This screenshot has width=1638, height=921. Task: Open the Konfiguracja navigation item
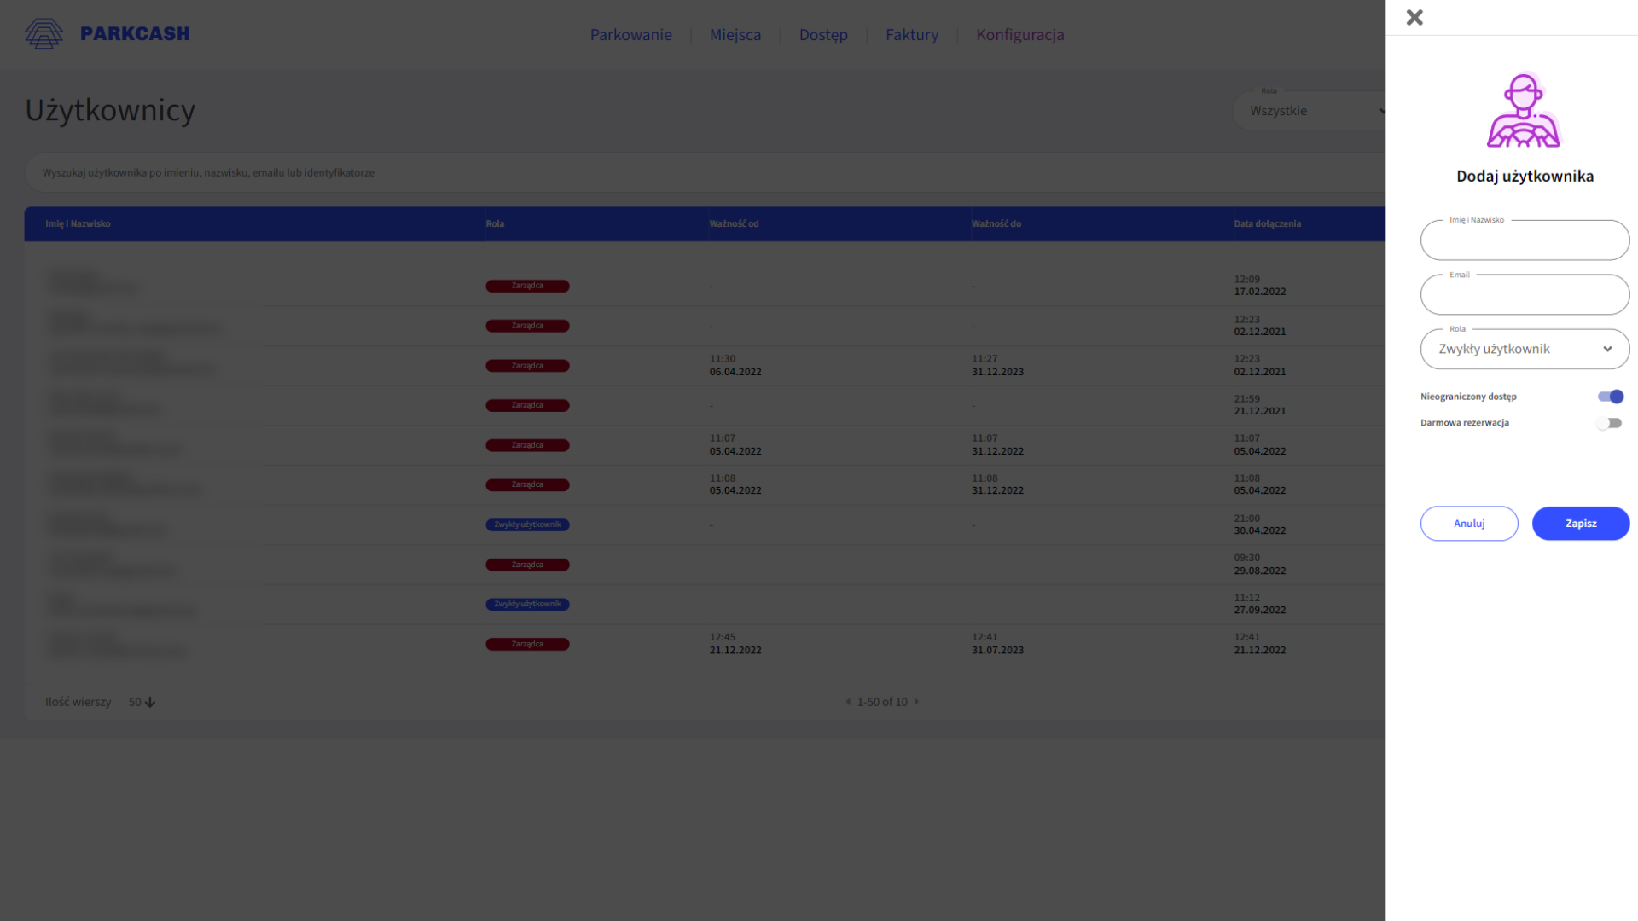1019,35
